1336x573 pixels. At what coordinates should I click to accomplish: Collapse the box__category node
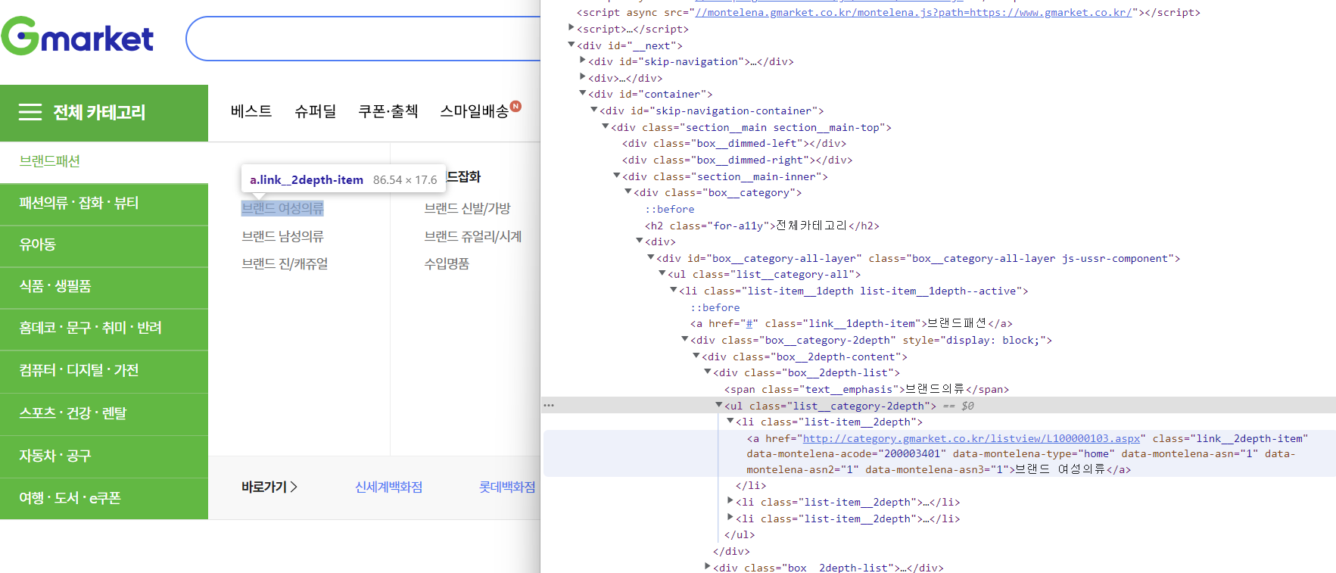tap(628, 192)
